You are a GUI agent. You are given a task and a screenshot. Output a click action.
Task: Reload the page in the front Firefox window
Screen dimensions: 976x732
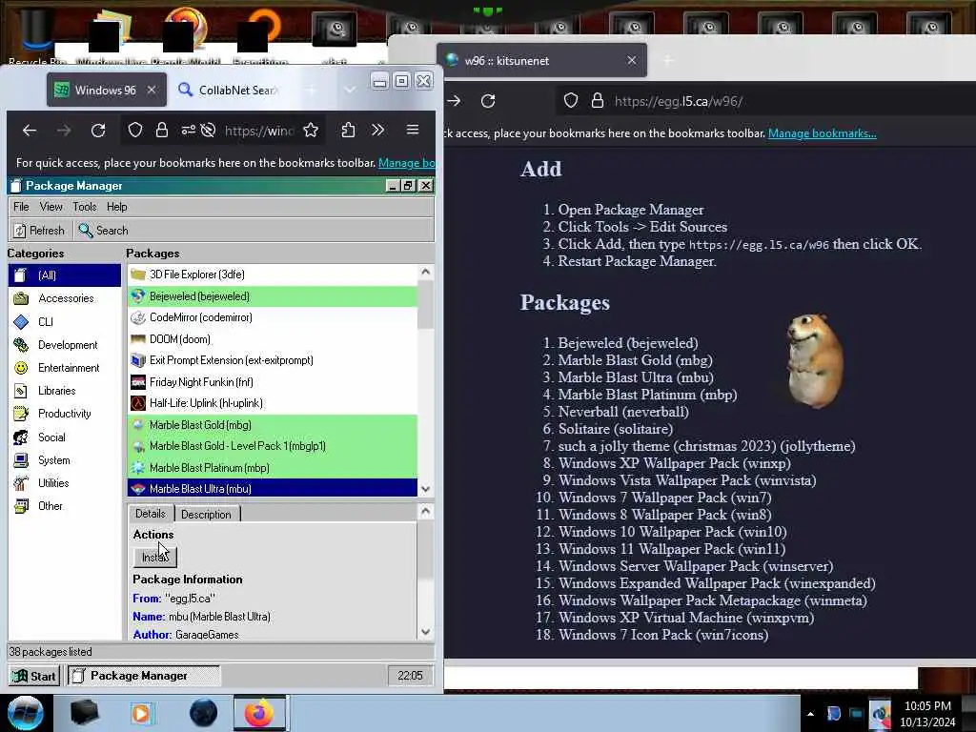pos(98,130)
